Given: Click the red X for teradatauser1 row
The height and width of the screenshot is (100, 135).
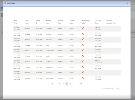Looking at the screenshot, I should pos(83,61).
